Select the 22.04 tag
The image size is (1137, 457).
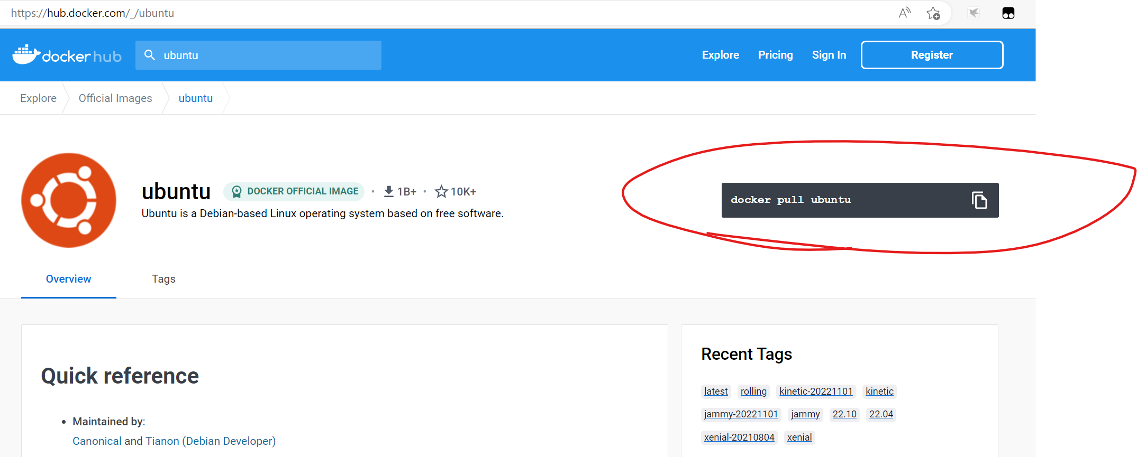[x=881, y=414]
